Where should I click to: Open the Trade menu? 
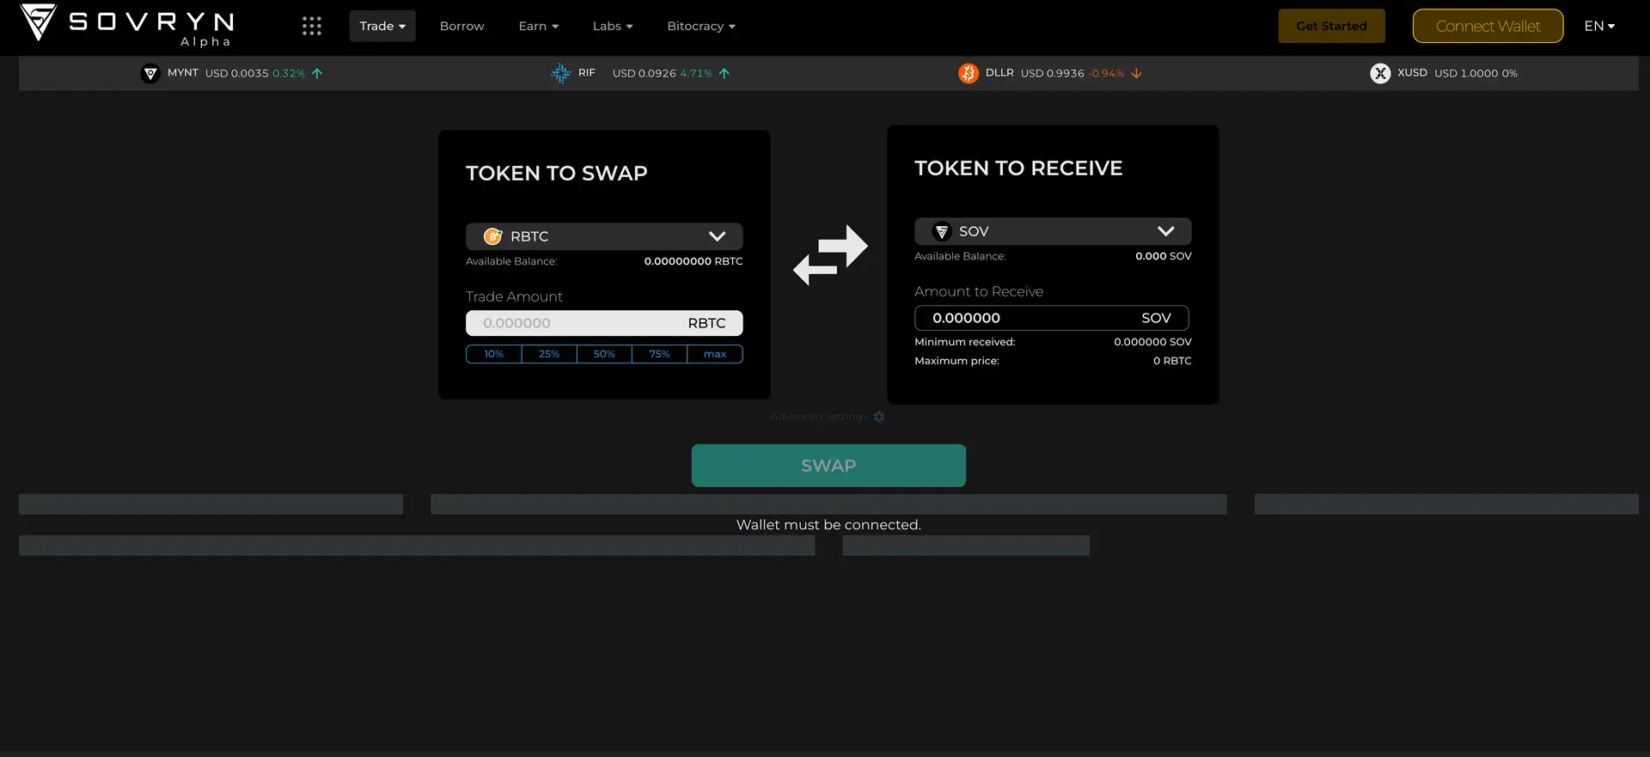point(382,26)
